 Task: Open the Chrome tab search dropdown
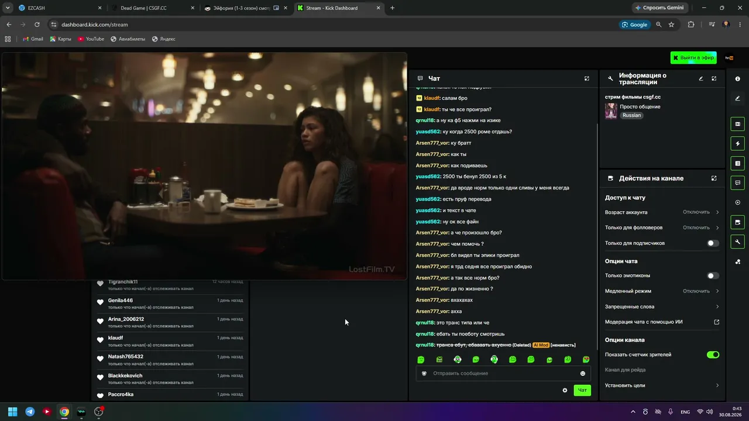tap(8, 8)
